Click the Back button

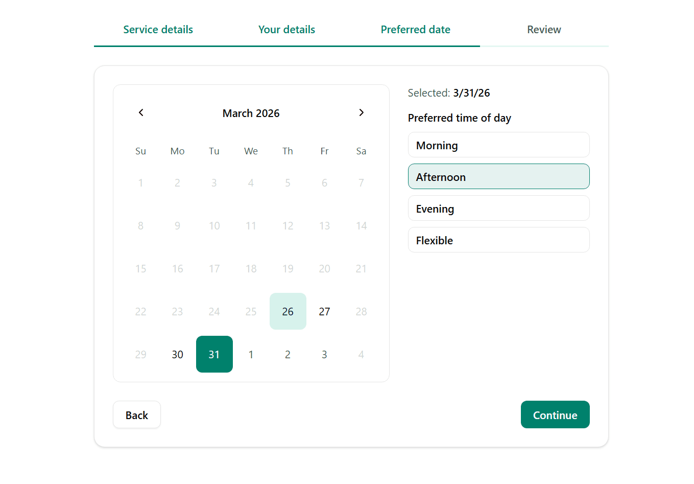(136, 414)
